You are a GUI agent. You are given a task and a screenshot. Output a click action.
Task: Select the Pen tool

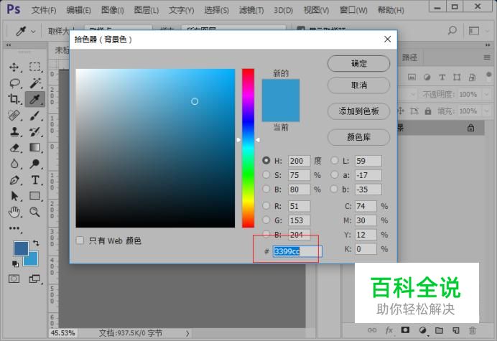pos(14,180)
